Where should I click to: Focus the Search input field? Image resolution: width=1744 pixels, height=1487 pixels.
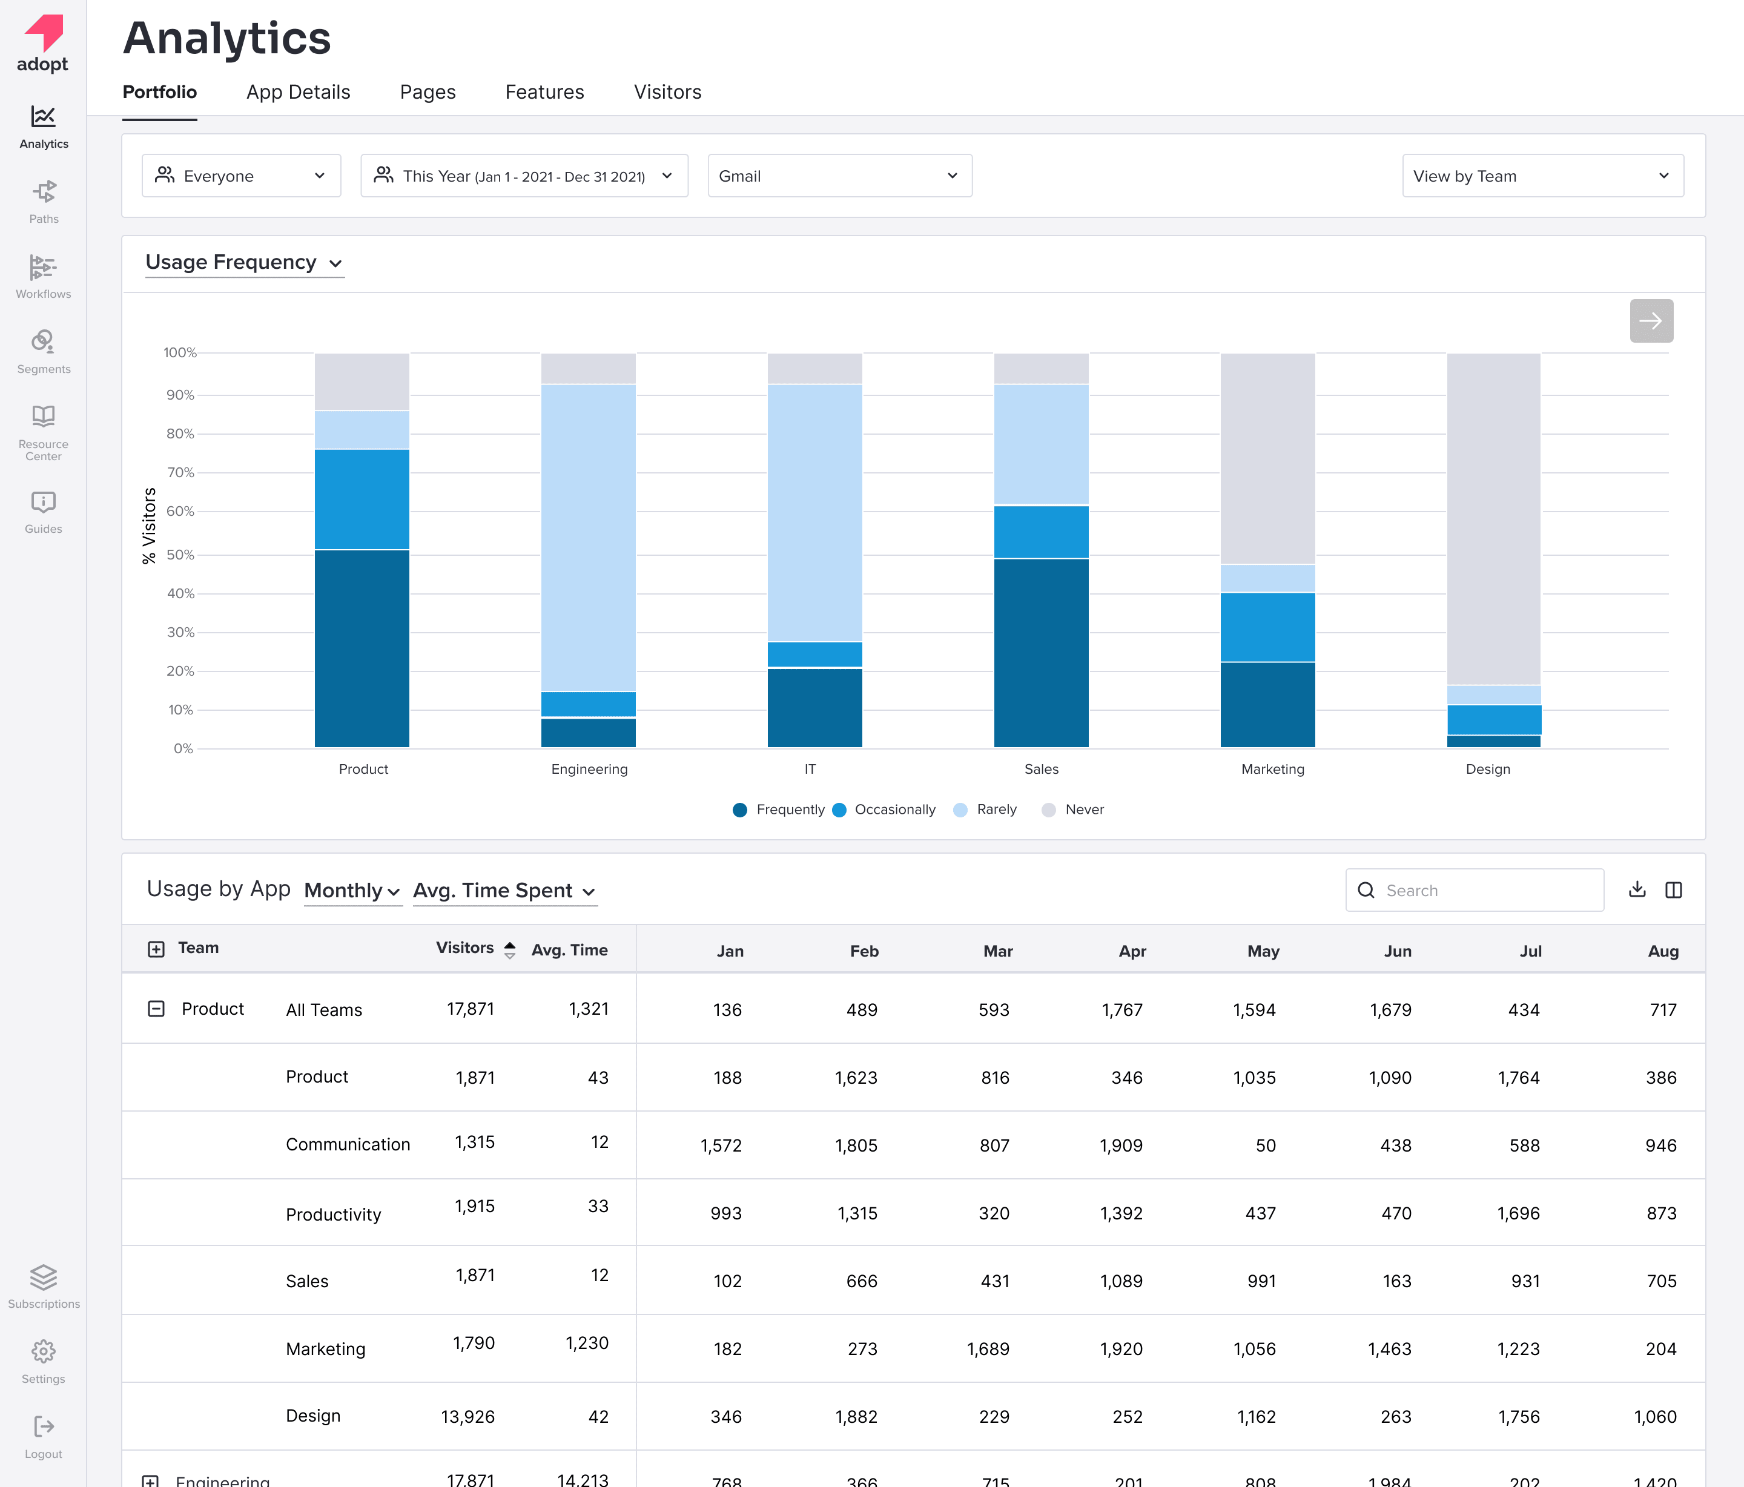pos(1475,891)
